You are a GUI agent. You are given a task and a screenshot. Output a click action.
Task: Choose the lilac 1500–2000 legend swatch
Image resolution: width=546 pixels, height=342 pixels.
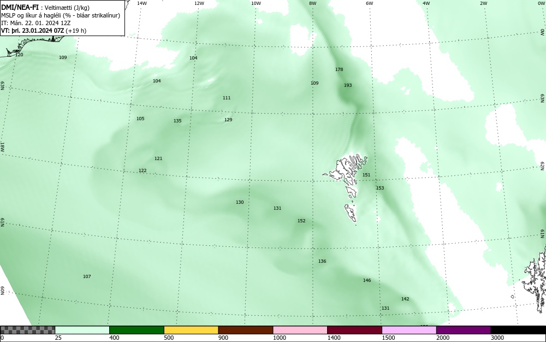pos(409,330)
